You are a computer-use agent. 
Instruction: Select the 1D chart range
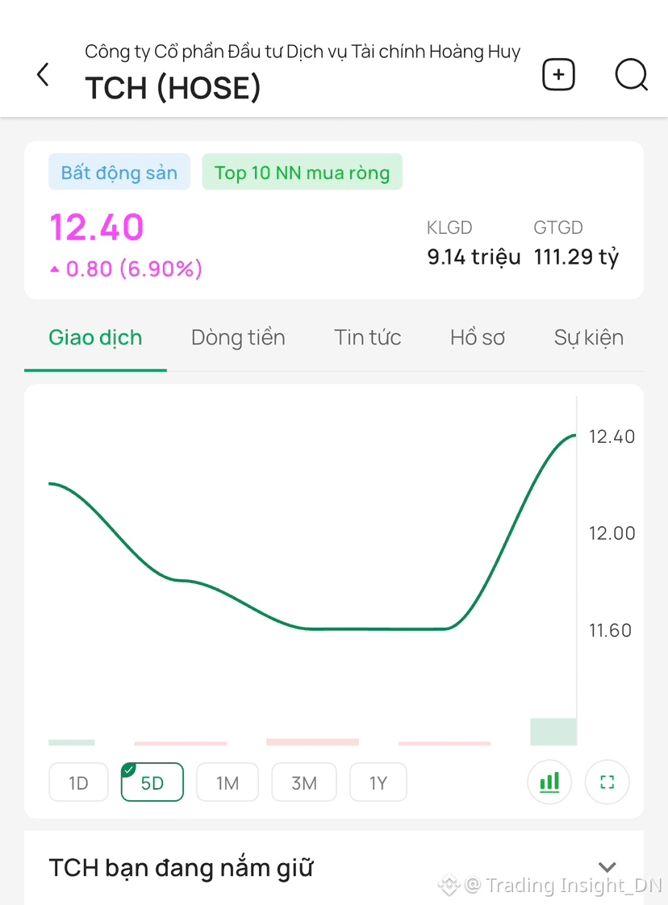[78, 782]
